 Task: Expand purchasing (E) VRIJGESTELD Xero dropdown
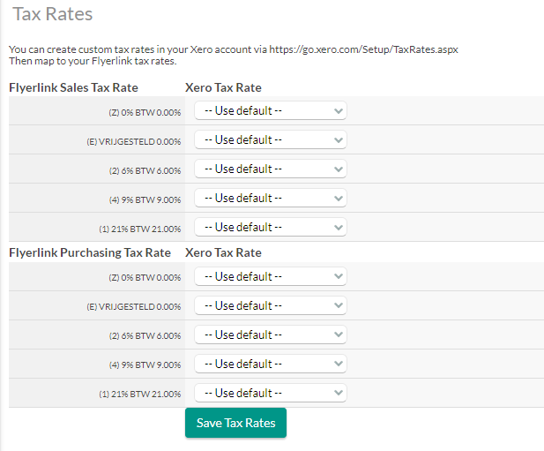pos(271,306)
